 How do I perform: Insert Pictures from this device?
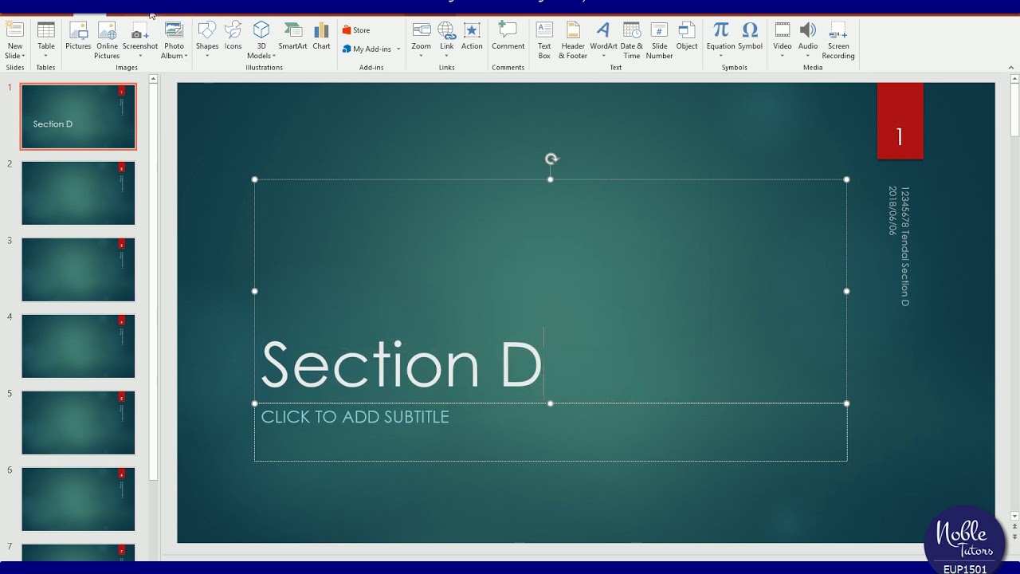pos(78,36)
